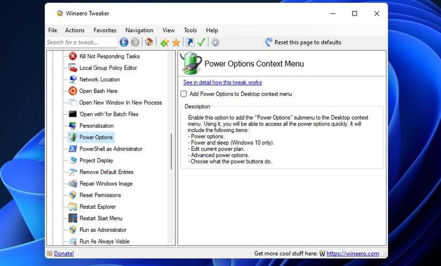This screenshot has width=441, height=266.
Task: Click the Project Display icon
Action: (x=73, y=160)
